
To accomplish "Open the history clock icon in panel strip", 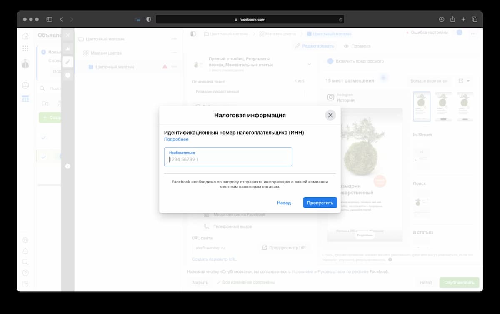I will point(68,75).
